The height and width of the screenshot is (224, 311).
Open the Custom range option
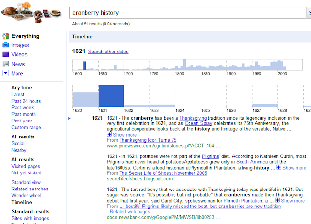28,127
